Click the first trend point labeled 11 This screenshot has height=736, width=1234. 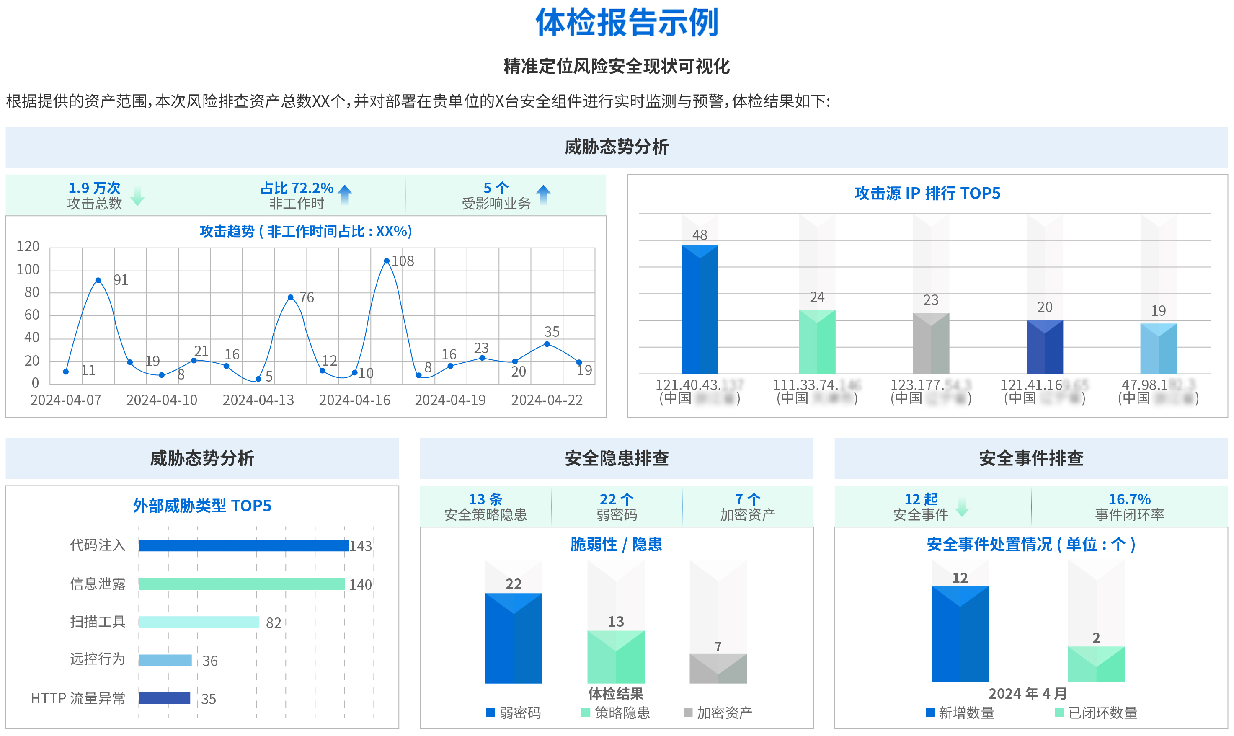(x=66, y=372)
